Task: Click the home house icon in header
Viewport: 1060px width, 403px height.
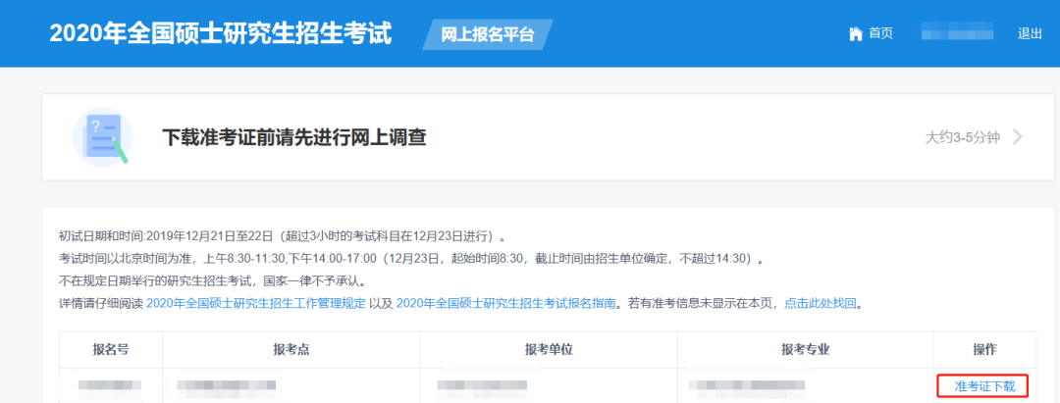Action: tap(855, 33)
